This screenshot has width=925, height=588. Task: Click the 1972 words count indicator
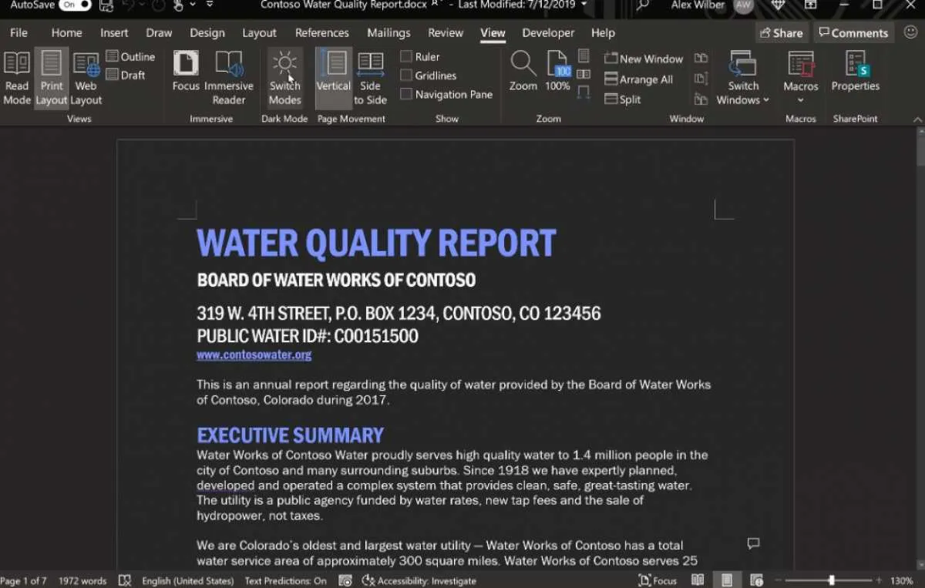(82, 581)
